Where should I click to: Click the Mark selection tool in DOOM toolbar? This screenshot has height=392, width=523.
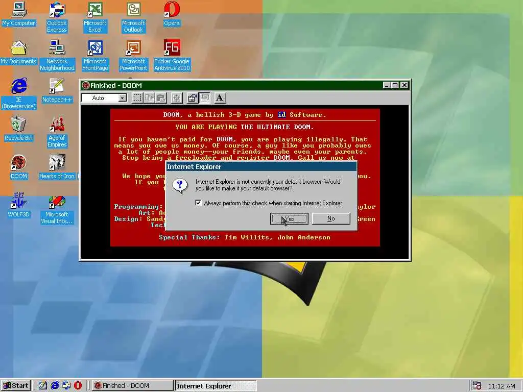point(137,98)
